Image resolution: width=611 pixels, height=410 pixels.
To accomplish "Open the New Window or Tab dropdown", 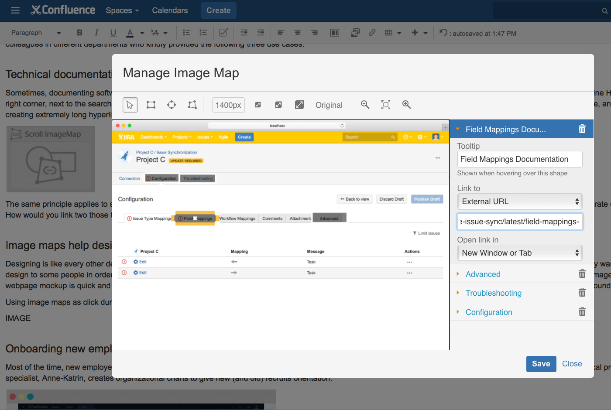I will [520, 253].
